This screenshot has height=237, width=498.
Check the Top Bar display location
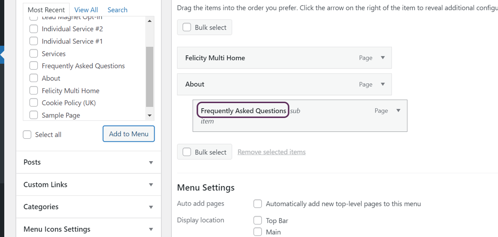[258, 220]
